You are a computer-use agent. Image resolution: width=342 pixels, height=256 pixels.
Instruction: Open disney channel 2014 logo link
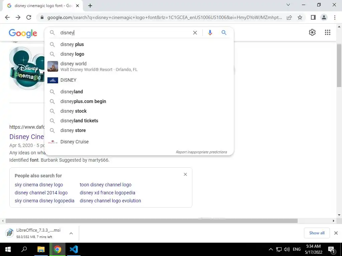(41, 193)
